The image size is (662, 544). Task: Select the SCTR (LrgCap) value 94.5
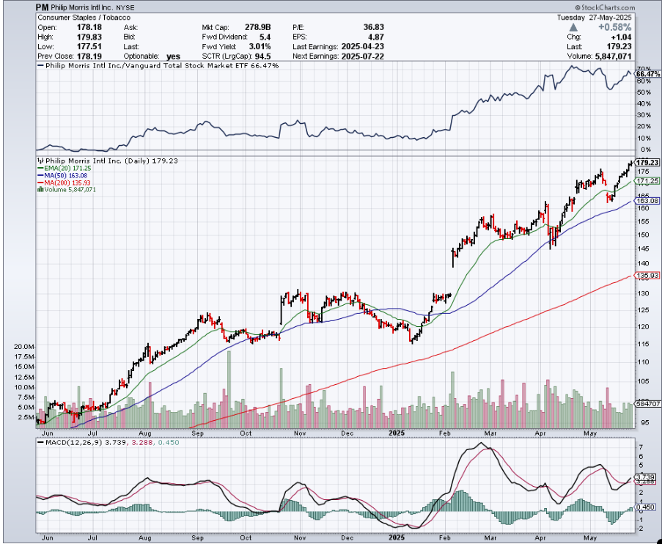[x=262, y=56]
